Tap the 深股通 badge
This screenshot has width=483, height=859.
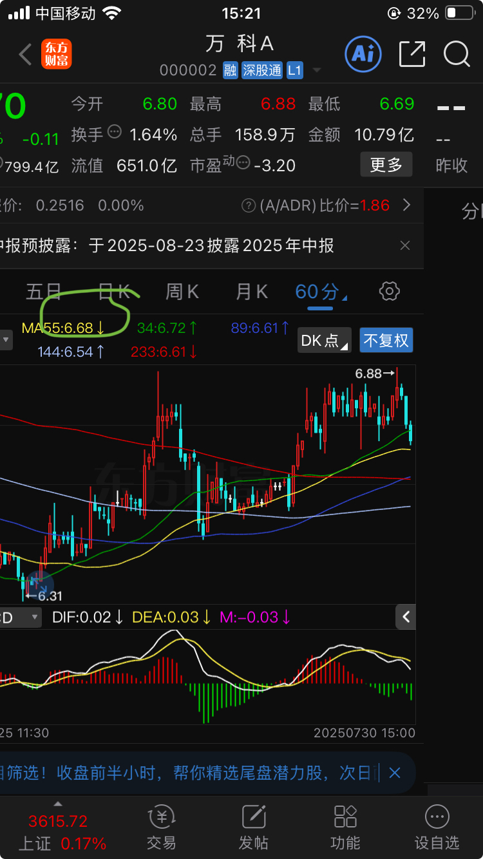262,71
